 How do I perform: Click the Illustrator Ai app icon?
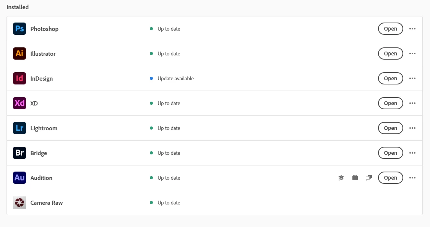[19, 54]
